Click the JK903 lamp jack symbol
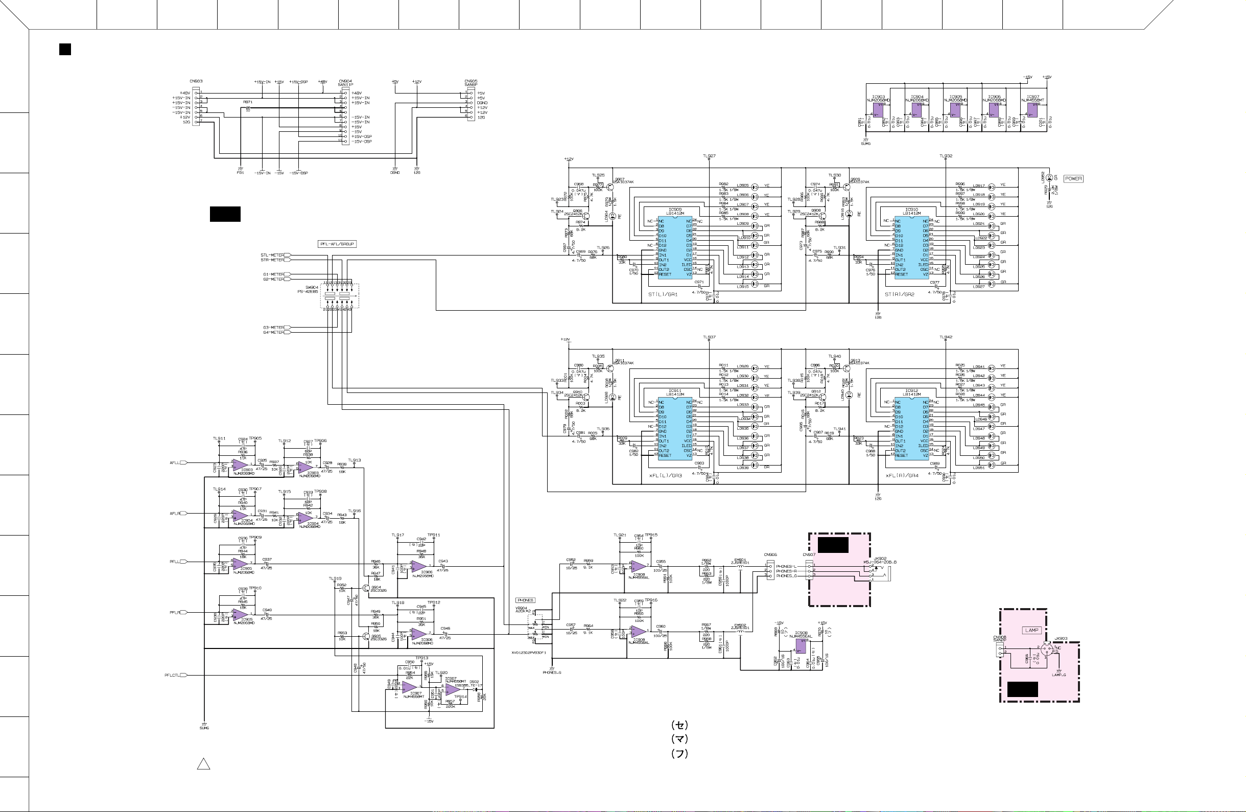The height and width of the screenshot is (812, 1246). point(1047,649)
